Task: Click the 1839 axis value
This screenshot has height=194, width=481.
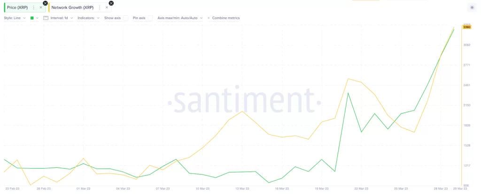Action: (467, 126)
